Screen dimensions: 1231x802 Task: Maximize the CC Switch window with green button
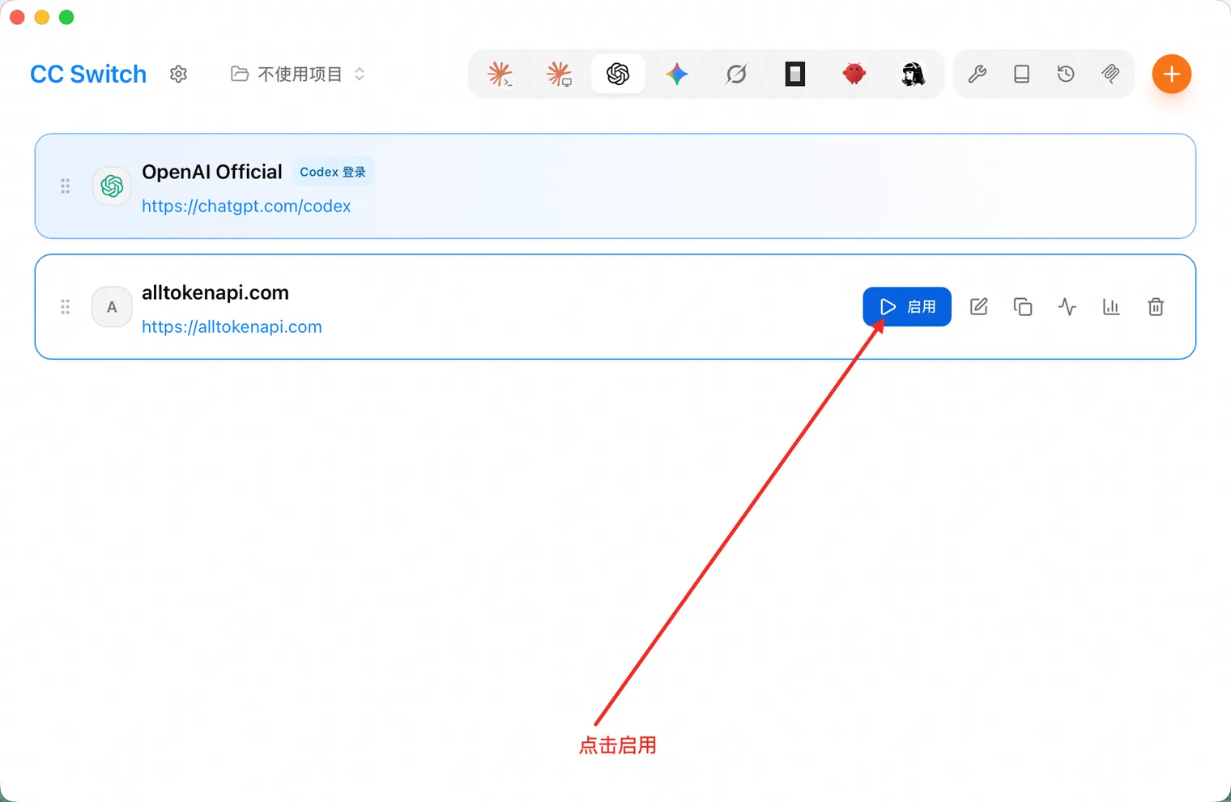pyautogui.click(x=66, y=17)
